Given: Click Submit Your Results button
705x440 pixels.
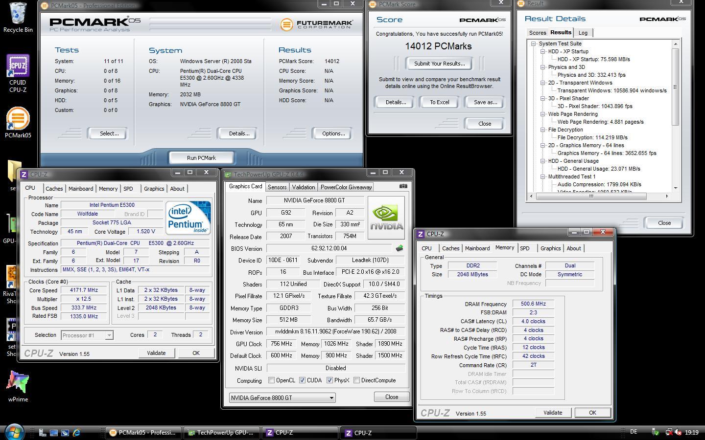Looking at the screenshot, I should (x=439, y=64).
